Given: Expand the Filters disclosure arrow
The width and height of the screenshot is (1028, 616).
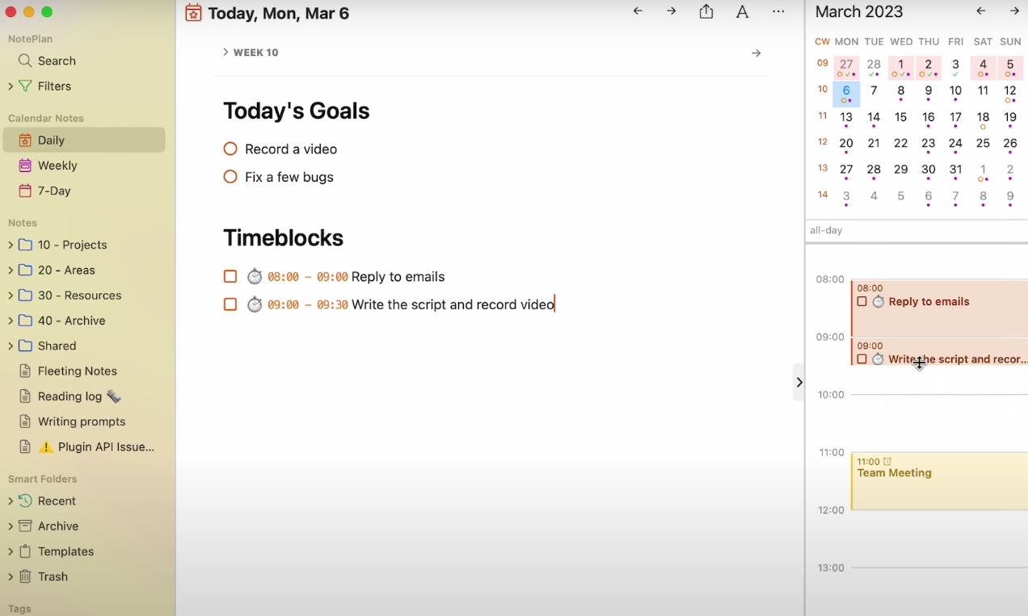Looking at the screenshot, I should (11, 86).
